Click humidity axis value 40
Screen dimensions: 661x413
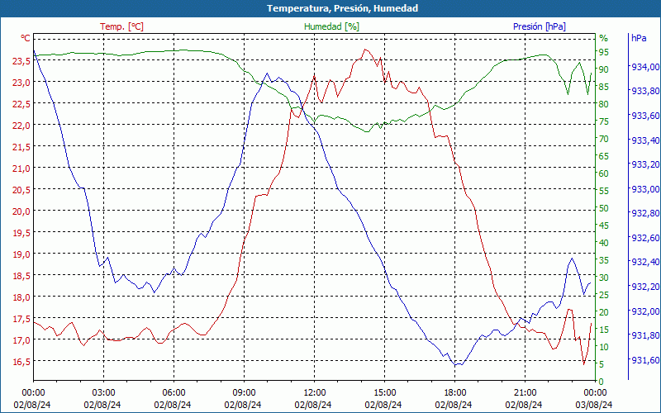pos(604,243)
